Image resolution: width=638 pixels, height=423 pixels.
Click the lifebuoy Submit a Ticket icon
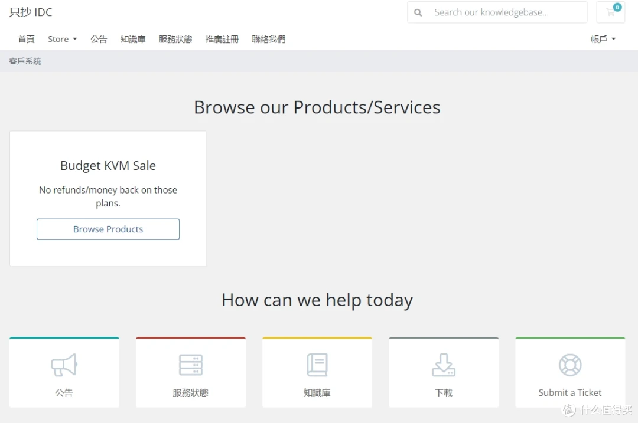click(x=570, y=365)
